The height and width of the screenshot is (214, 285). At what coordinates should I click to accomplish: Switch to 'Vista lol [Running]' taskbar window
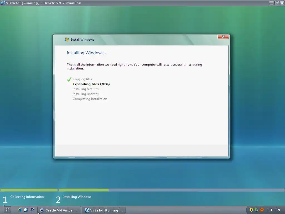point(104,210)
